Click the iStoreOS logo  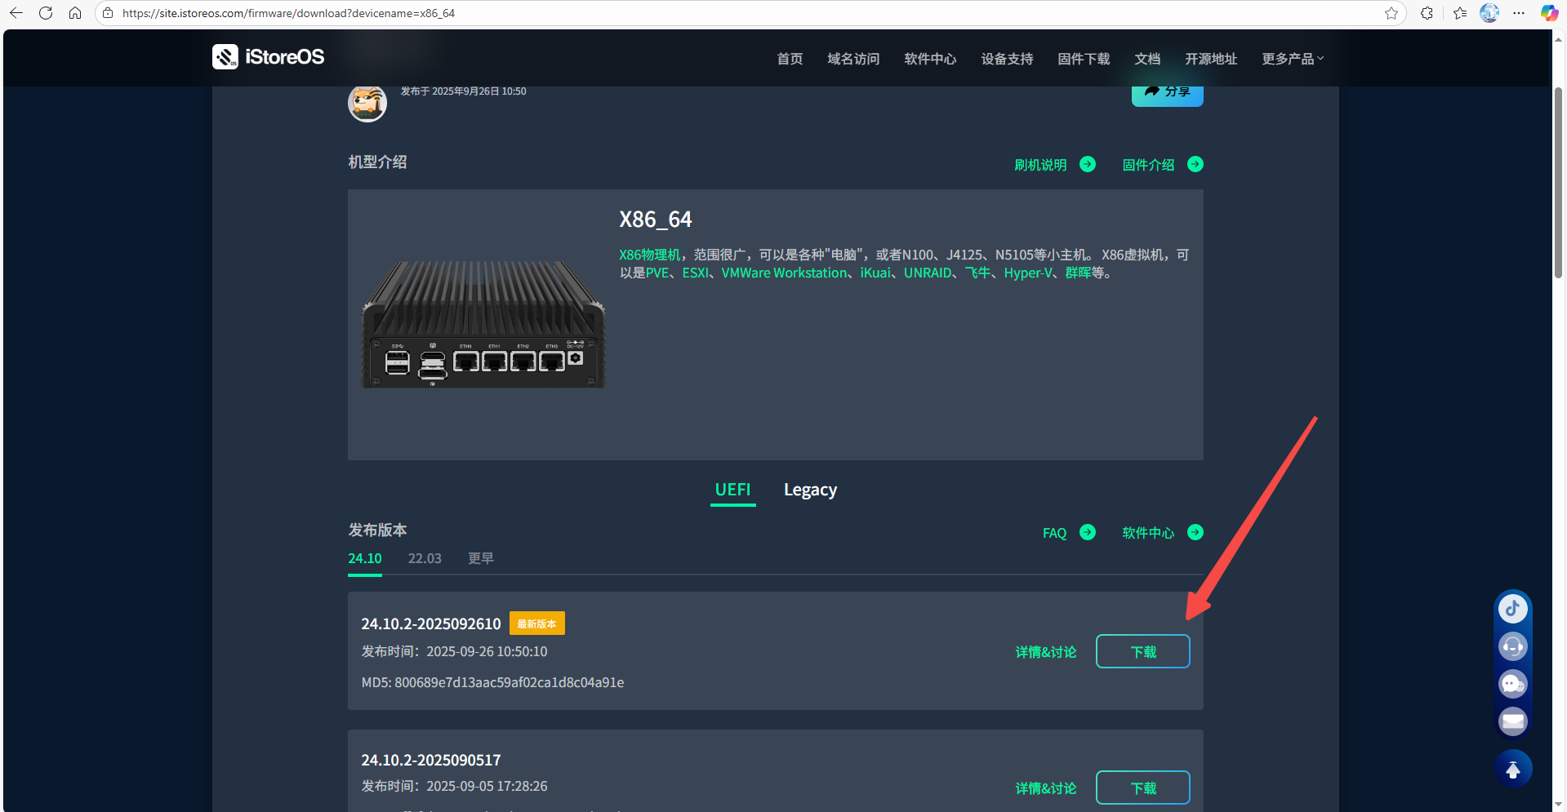(x=269, y=57)
